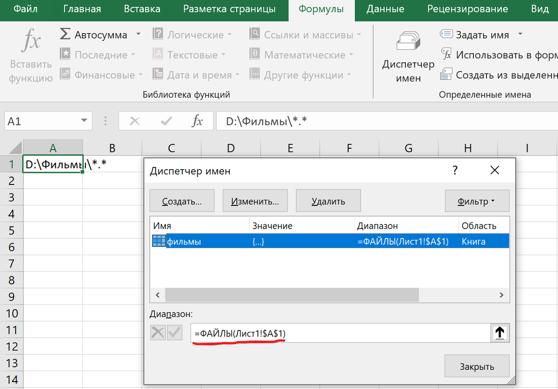Click the dialog horizontal scrollbar thumb

tap(292, 295)
